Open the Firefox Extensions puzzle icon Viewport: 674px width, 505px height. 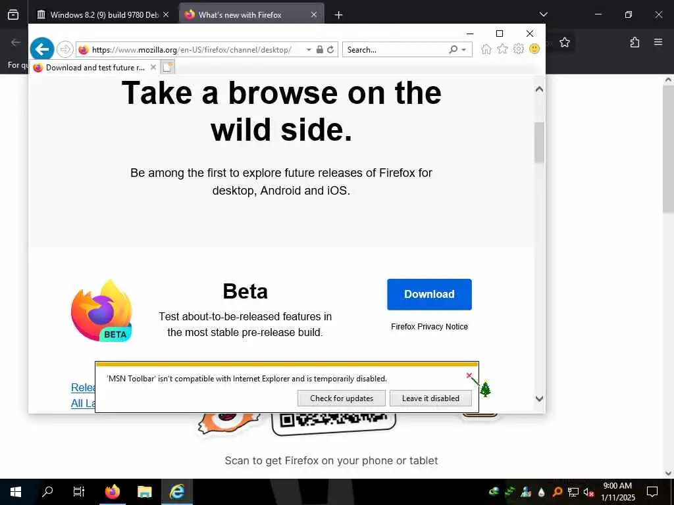[x=635, y=42]
